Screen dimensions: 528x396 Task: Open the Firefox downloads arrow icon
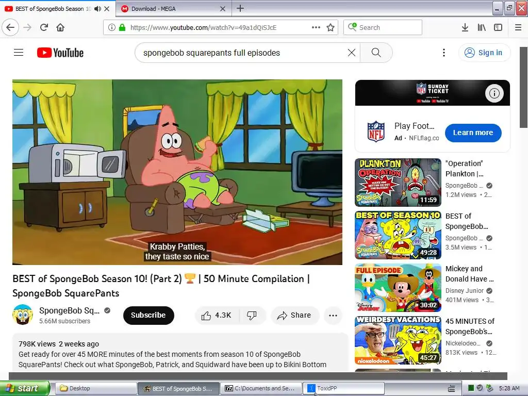click(465, 27)
